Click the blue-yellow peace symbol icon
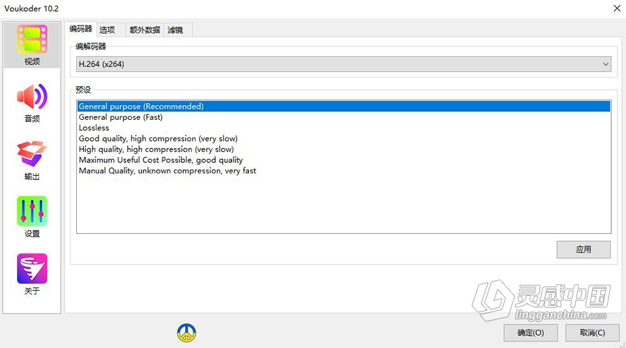The width and height of the screenshot is (626, 348). (x=186, y=333)
